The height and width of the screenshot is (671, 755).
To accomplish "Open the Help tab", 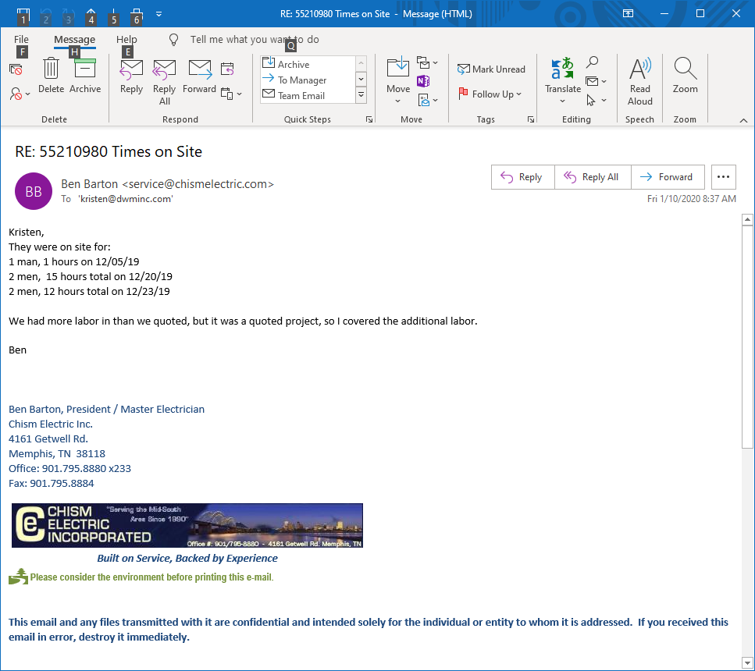I will click(126, 39).
